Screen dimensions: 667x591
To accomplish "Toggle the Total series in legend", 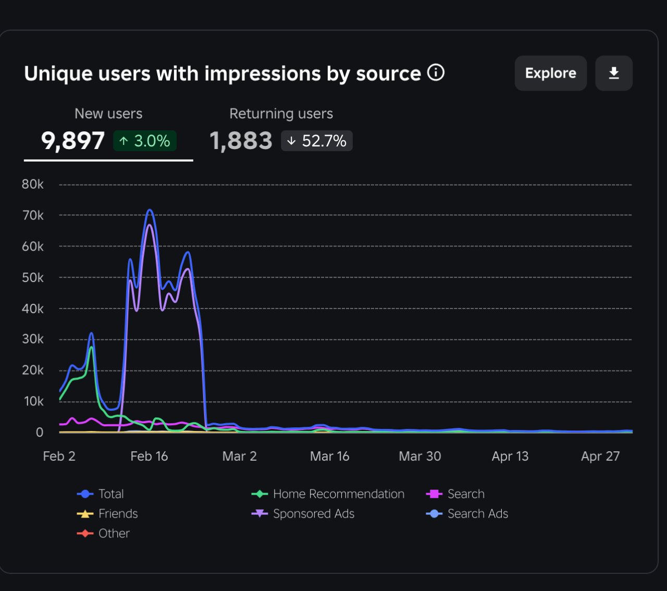I will (101, 494).
